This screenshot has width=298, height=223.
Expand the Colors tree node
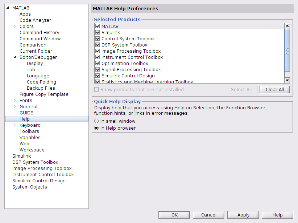point(15,26)
